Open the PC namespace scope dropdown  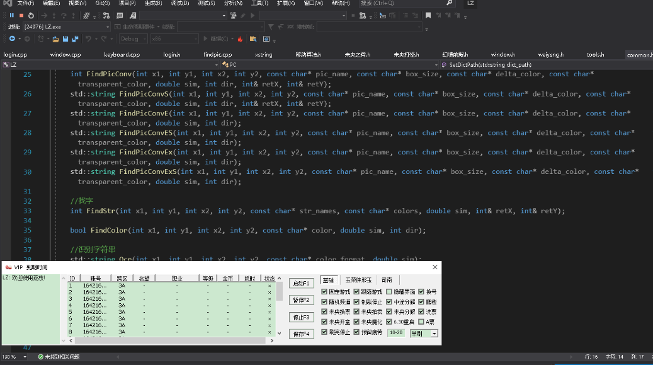pyautogui.click(x=330, y=65)
